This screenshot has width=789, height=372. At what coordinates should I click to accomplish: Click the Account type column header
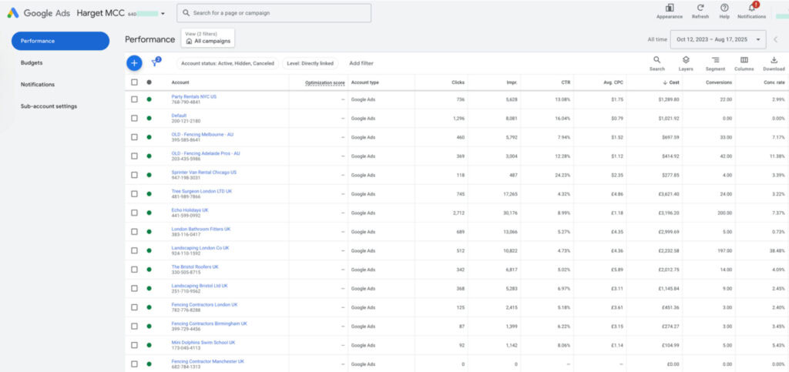(x=364, y=82)
